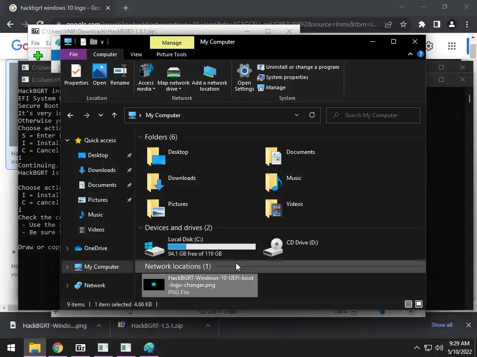
Task: Open the address bar history dropdown
Action: point(297,115)
